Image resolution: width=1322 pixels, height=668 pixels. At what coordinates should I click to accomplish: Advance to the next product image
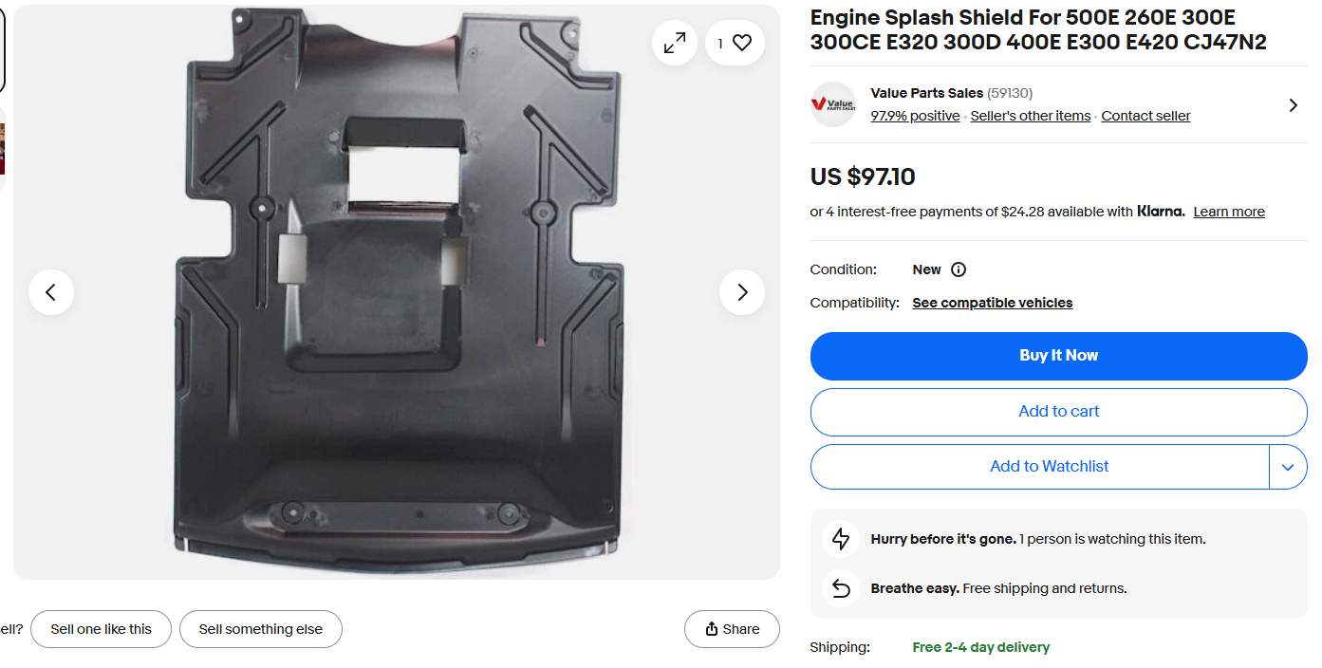pyautogui.click(x=742, y=292)
